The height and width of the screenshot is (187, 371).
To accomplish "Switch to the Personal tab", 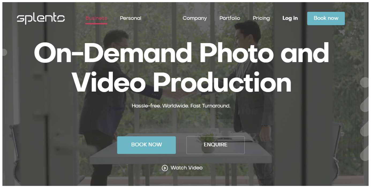I will (131, 18).
